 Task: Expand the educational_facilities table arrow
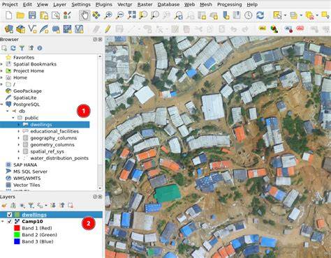19,131
